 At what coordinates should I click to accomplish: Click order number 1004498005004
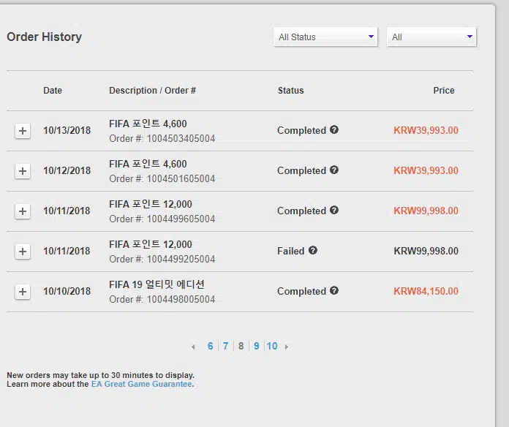pos(181,300)
